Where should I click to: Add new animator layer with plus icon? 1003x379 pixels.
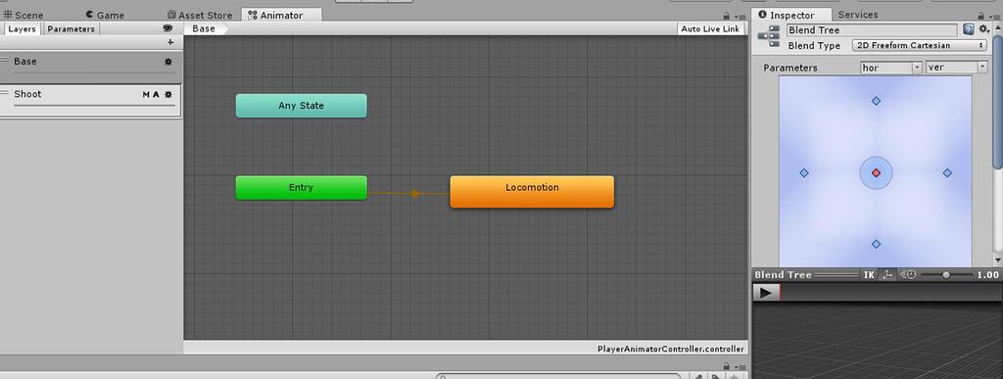(x=170, y=42)
